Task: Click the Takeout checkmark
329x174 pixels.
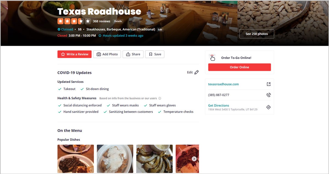Action: [59, 89]
